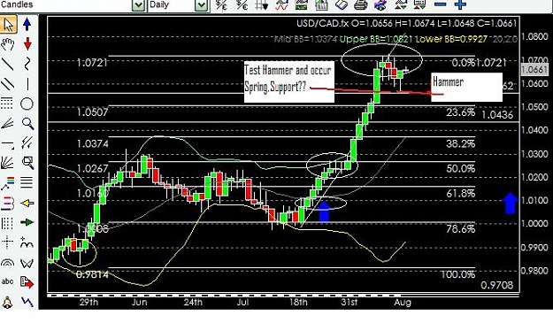Click the '50.0%' Fibonacci level label

click(460, 168)
